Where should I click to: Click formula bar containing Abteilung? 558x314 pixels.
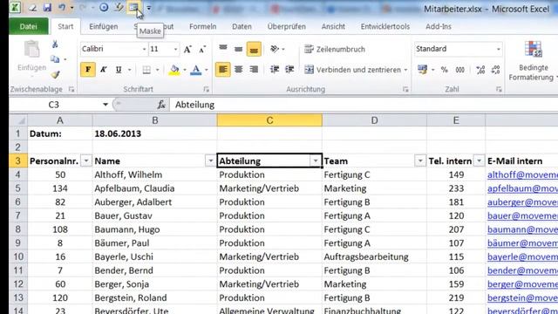click(364, 105)
